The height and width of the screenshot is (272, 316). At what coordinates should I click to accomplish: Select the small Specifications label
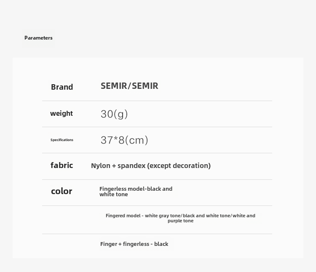62,140
